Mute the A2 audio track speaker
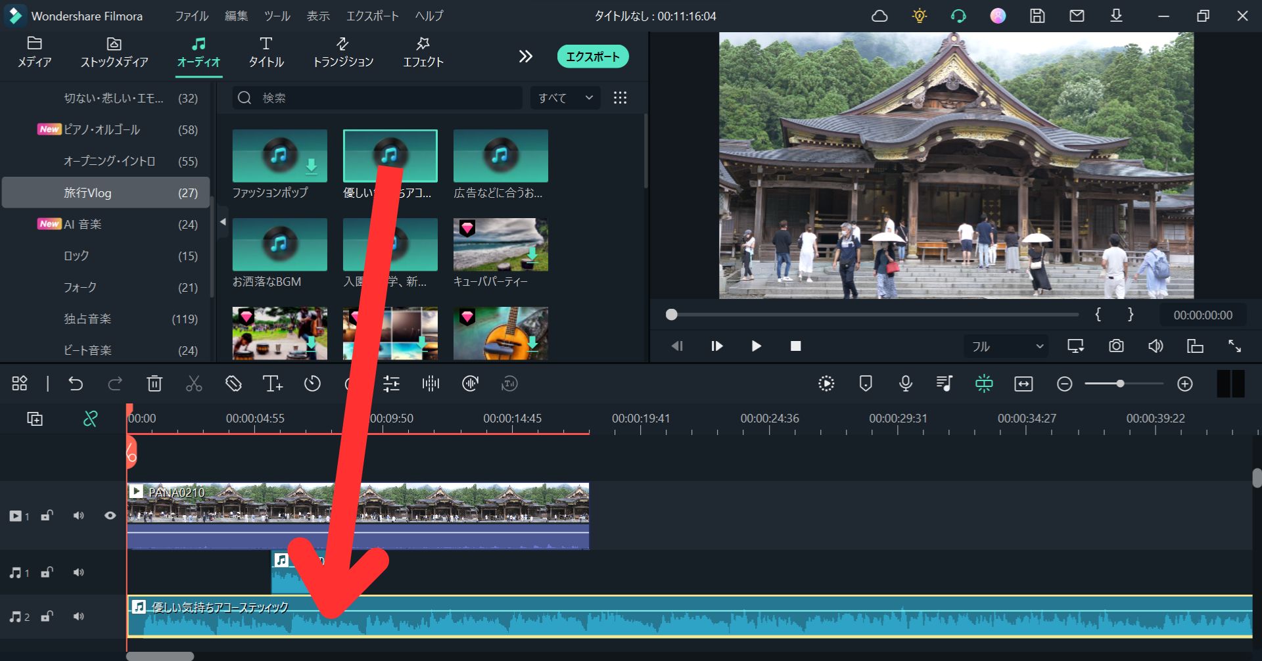Viewport: 1262px width, 661px height. tap(79, 616)
